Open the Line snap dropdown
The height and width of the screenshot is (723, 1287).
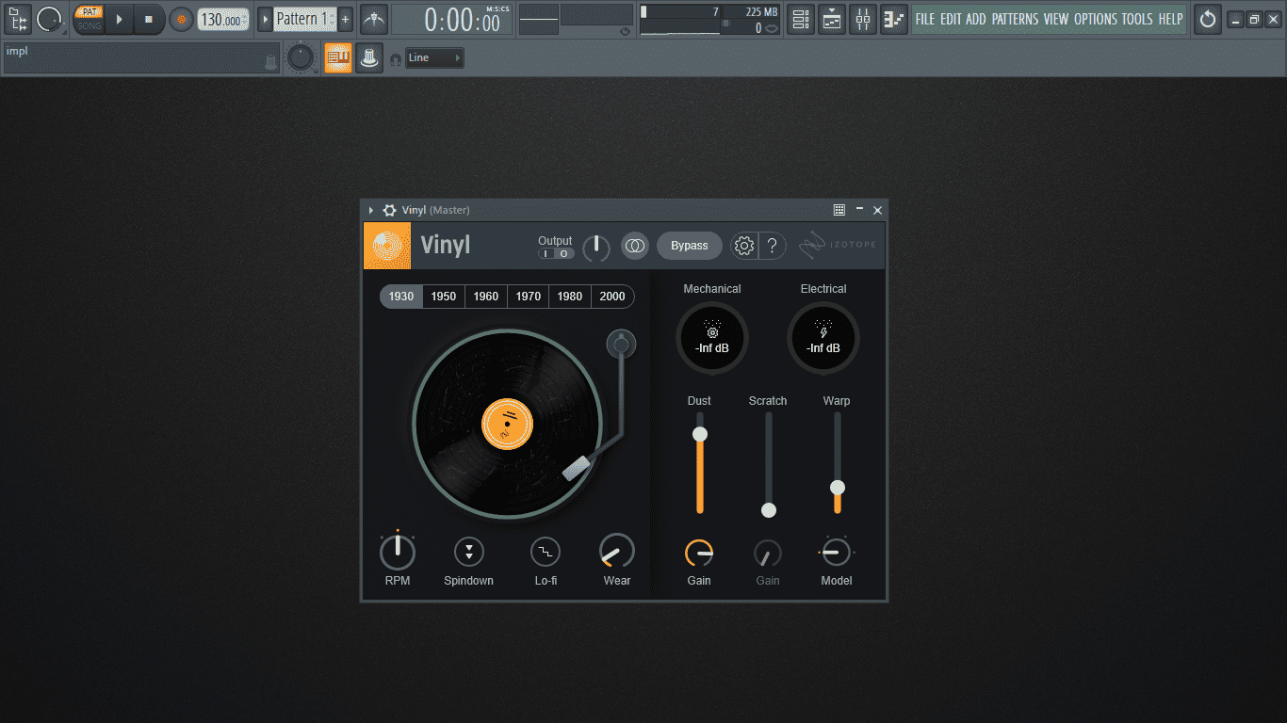point(434,58)
